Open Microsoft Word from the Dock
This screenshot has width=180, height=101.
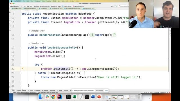coord(93,97)
